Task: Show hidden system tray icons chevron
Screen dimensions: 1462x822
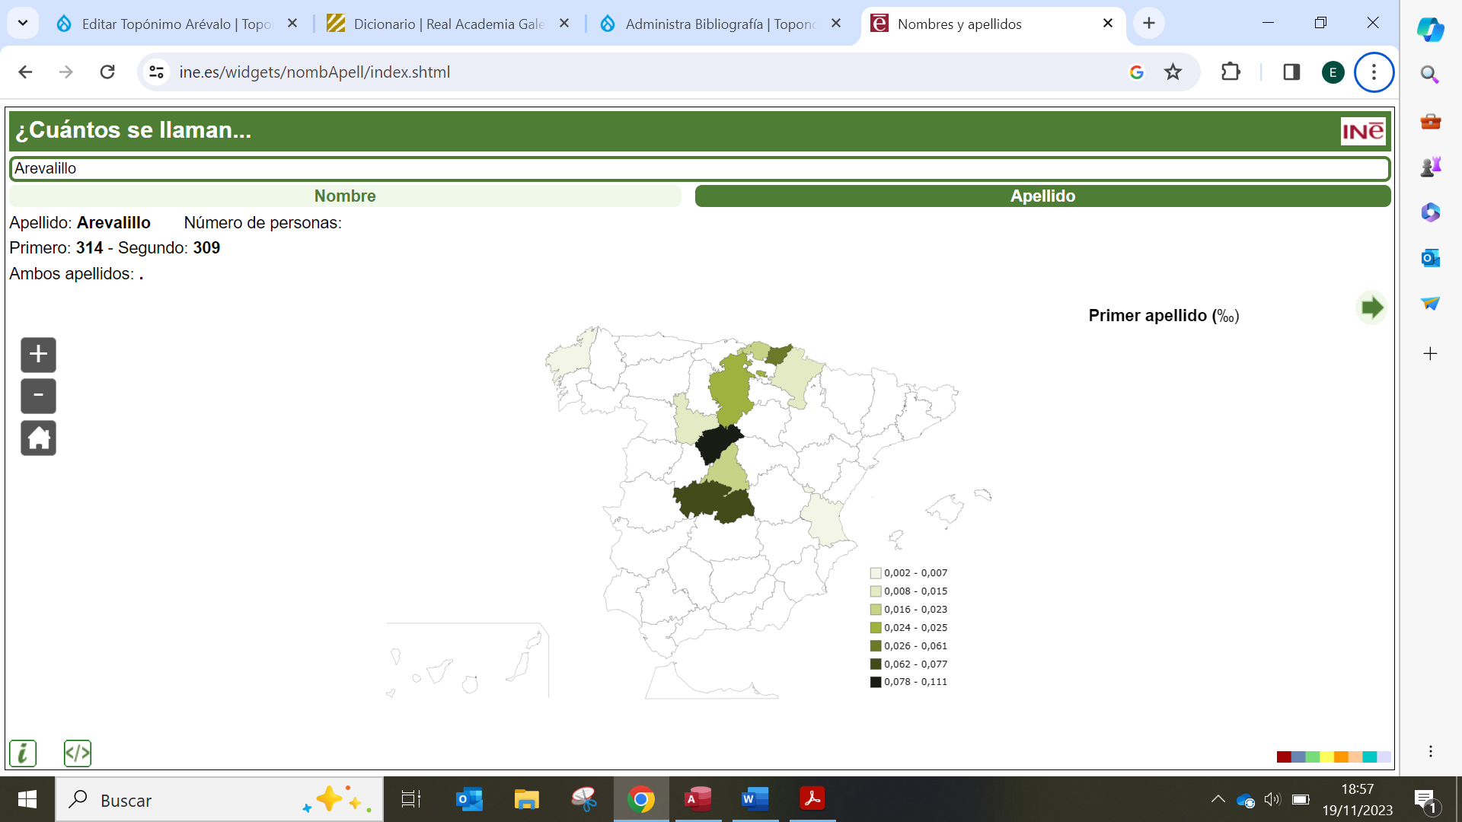Action: pos(1218,799)
